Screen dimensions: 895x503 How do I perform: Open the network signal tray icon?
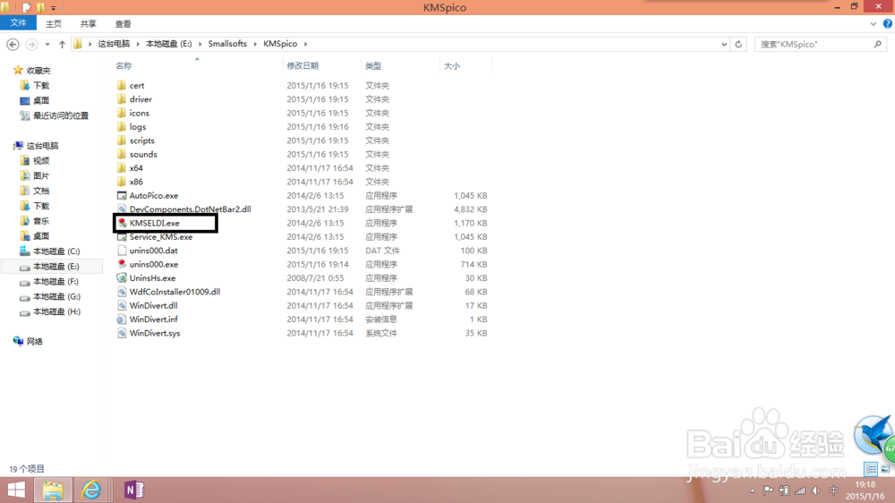tap(800, 490)
